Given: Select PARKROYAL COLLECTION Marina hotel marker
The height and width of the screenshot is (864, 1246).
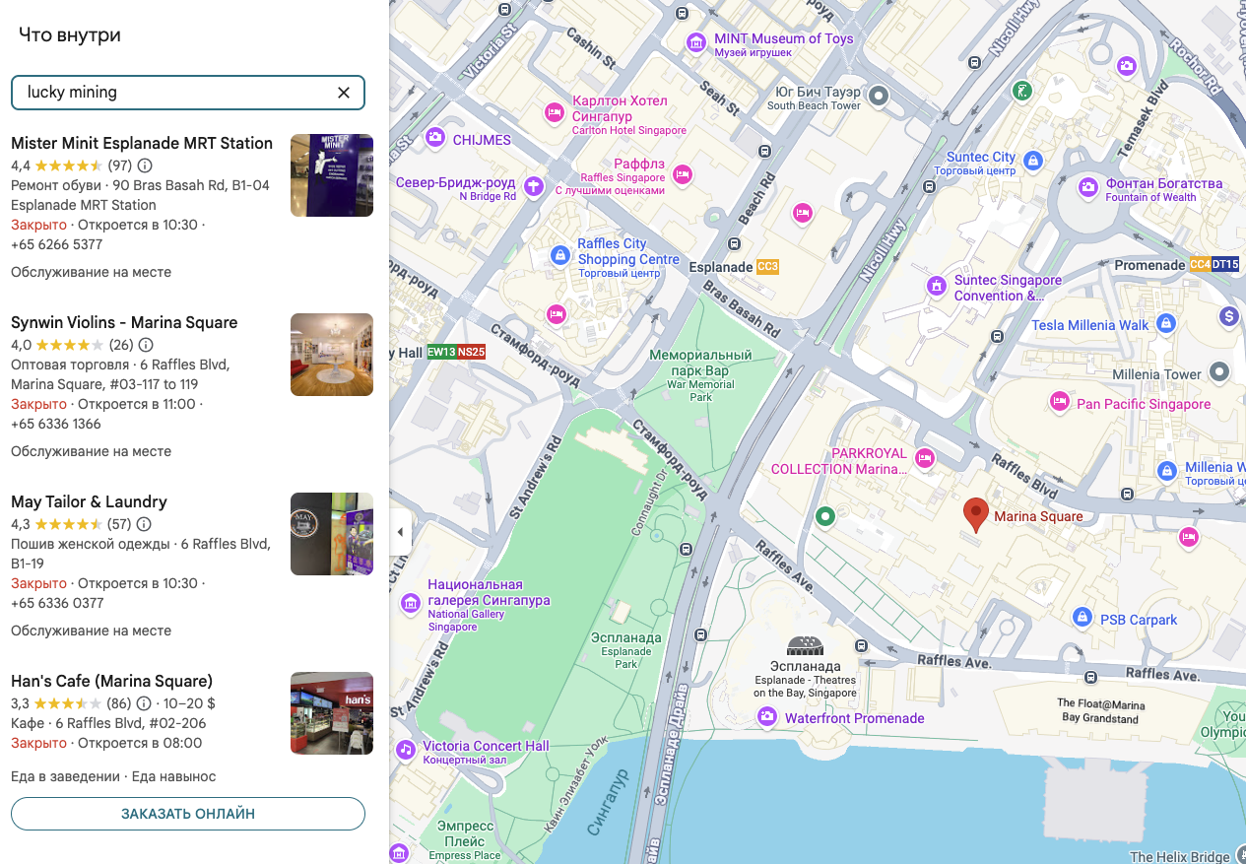Looking at the screenshot, I should tap(925, 457).
